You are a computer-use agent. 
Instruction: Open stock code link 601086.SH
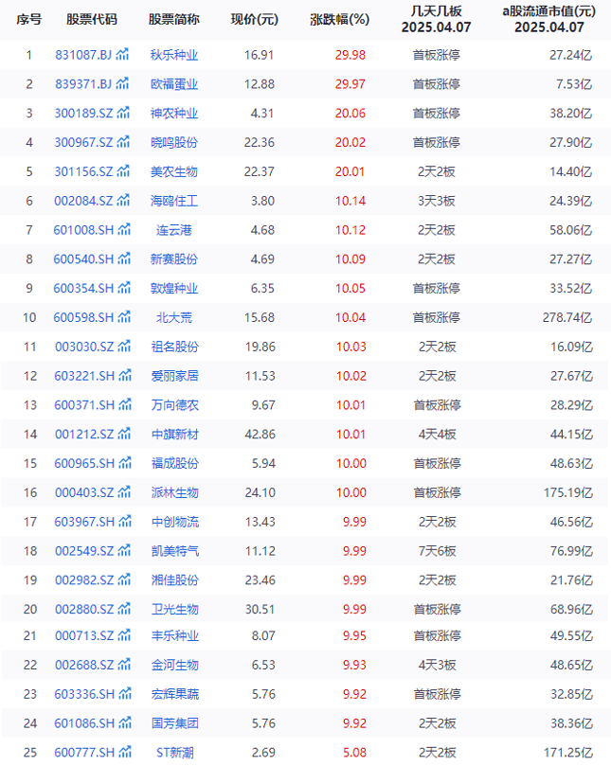pyautogui.click(x=84, y=723)
